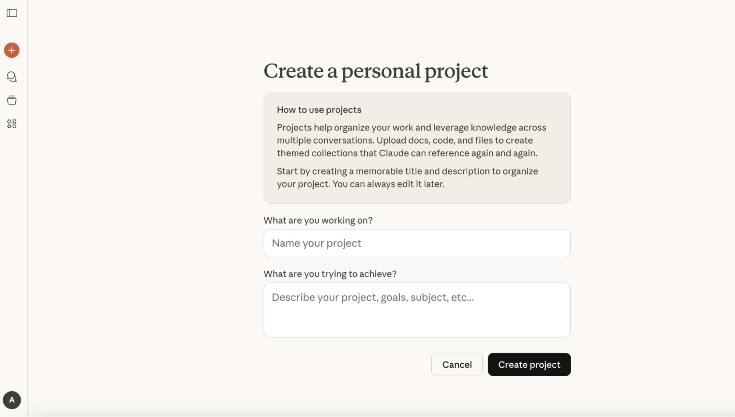This screenshot has height=417, width=735.
Task: Toggle the sidebar panel icon
Action: pyautogui.click(x=12, y=13)
